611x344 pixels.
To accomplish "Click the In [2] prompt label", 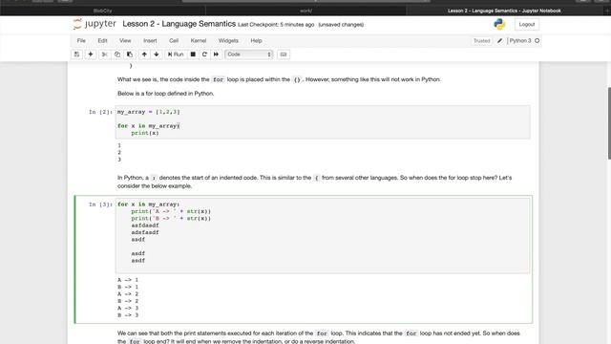I will tap(100, 112).
